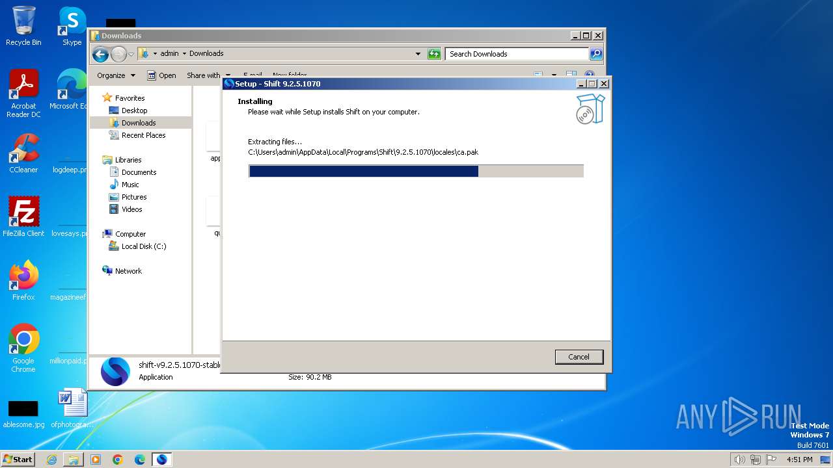Click the Back arrow in Downloads window
Image resolution: width=833 pixels, height=468 pixels.
coord(100,54)
